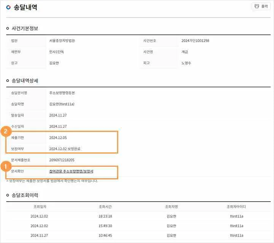The height and width of the screenshot is (243, 274).
Task: Click the 제출기한 field label
Action: click(17, 138)
